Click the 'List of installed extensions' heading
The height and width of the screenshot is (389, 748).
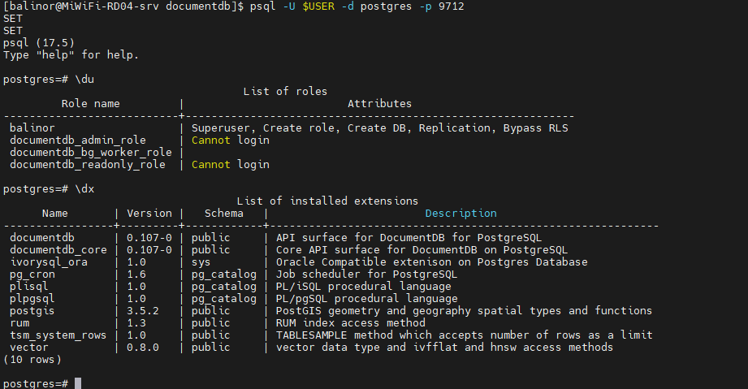327,201
